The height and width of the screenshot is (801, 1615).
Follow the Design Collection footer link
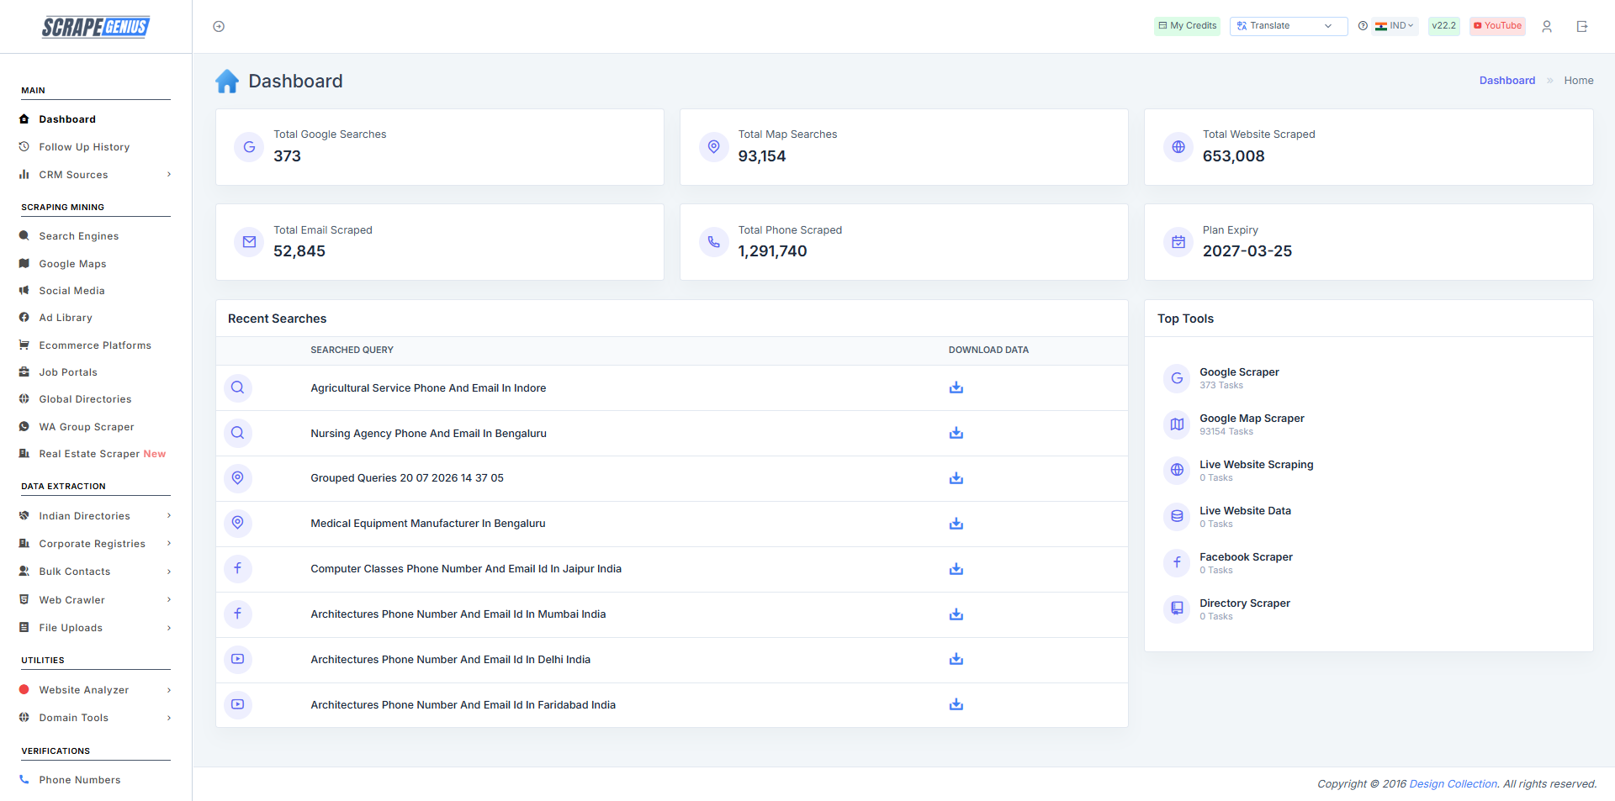point(1453,783)
